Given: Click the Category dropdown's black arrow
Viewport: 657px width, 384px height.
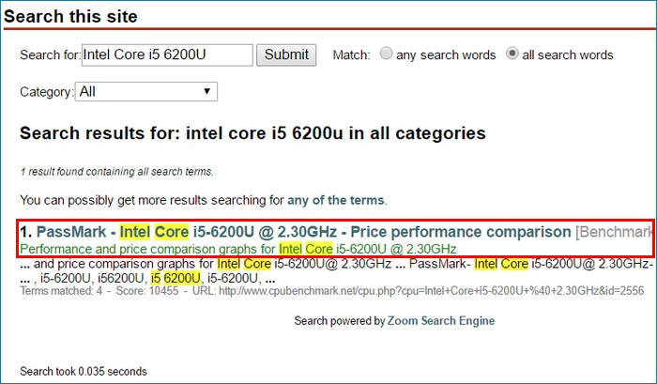Looking at the screenshot, I should [x=206, y=91].
